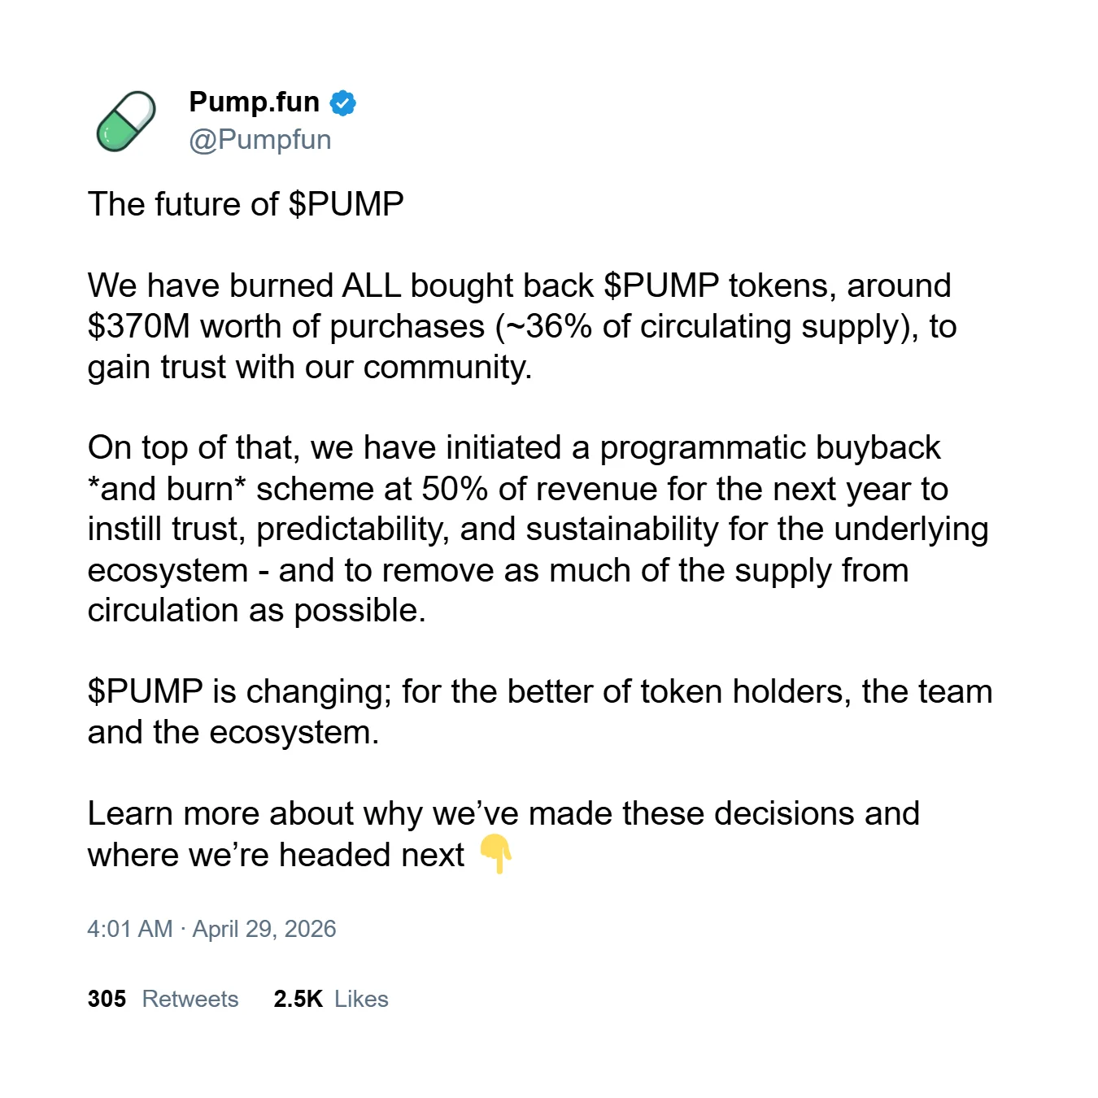Click the pointing-down hand emoji
This screenshot has height=1098, width=1098.
point(495,854)
